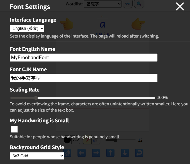Click the glasses icon next to Wordlist
The image size is (190, 164).
[x=128, y=4]
